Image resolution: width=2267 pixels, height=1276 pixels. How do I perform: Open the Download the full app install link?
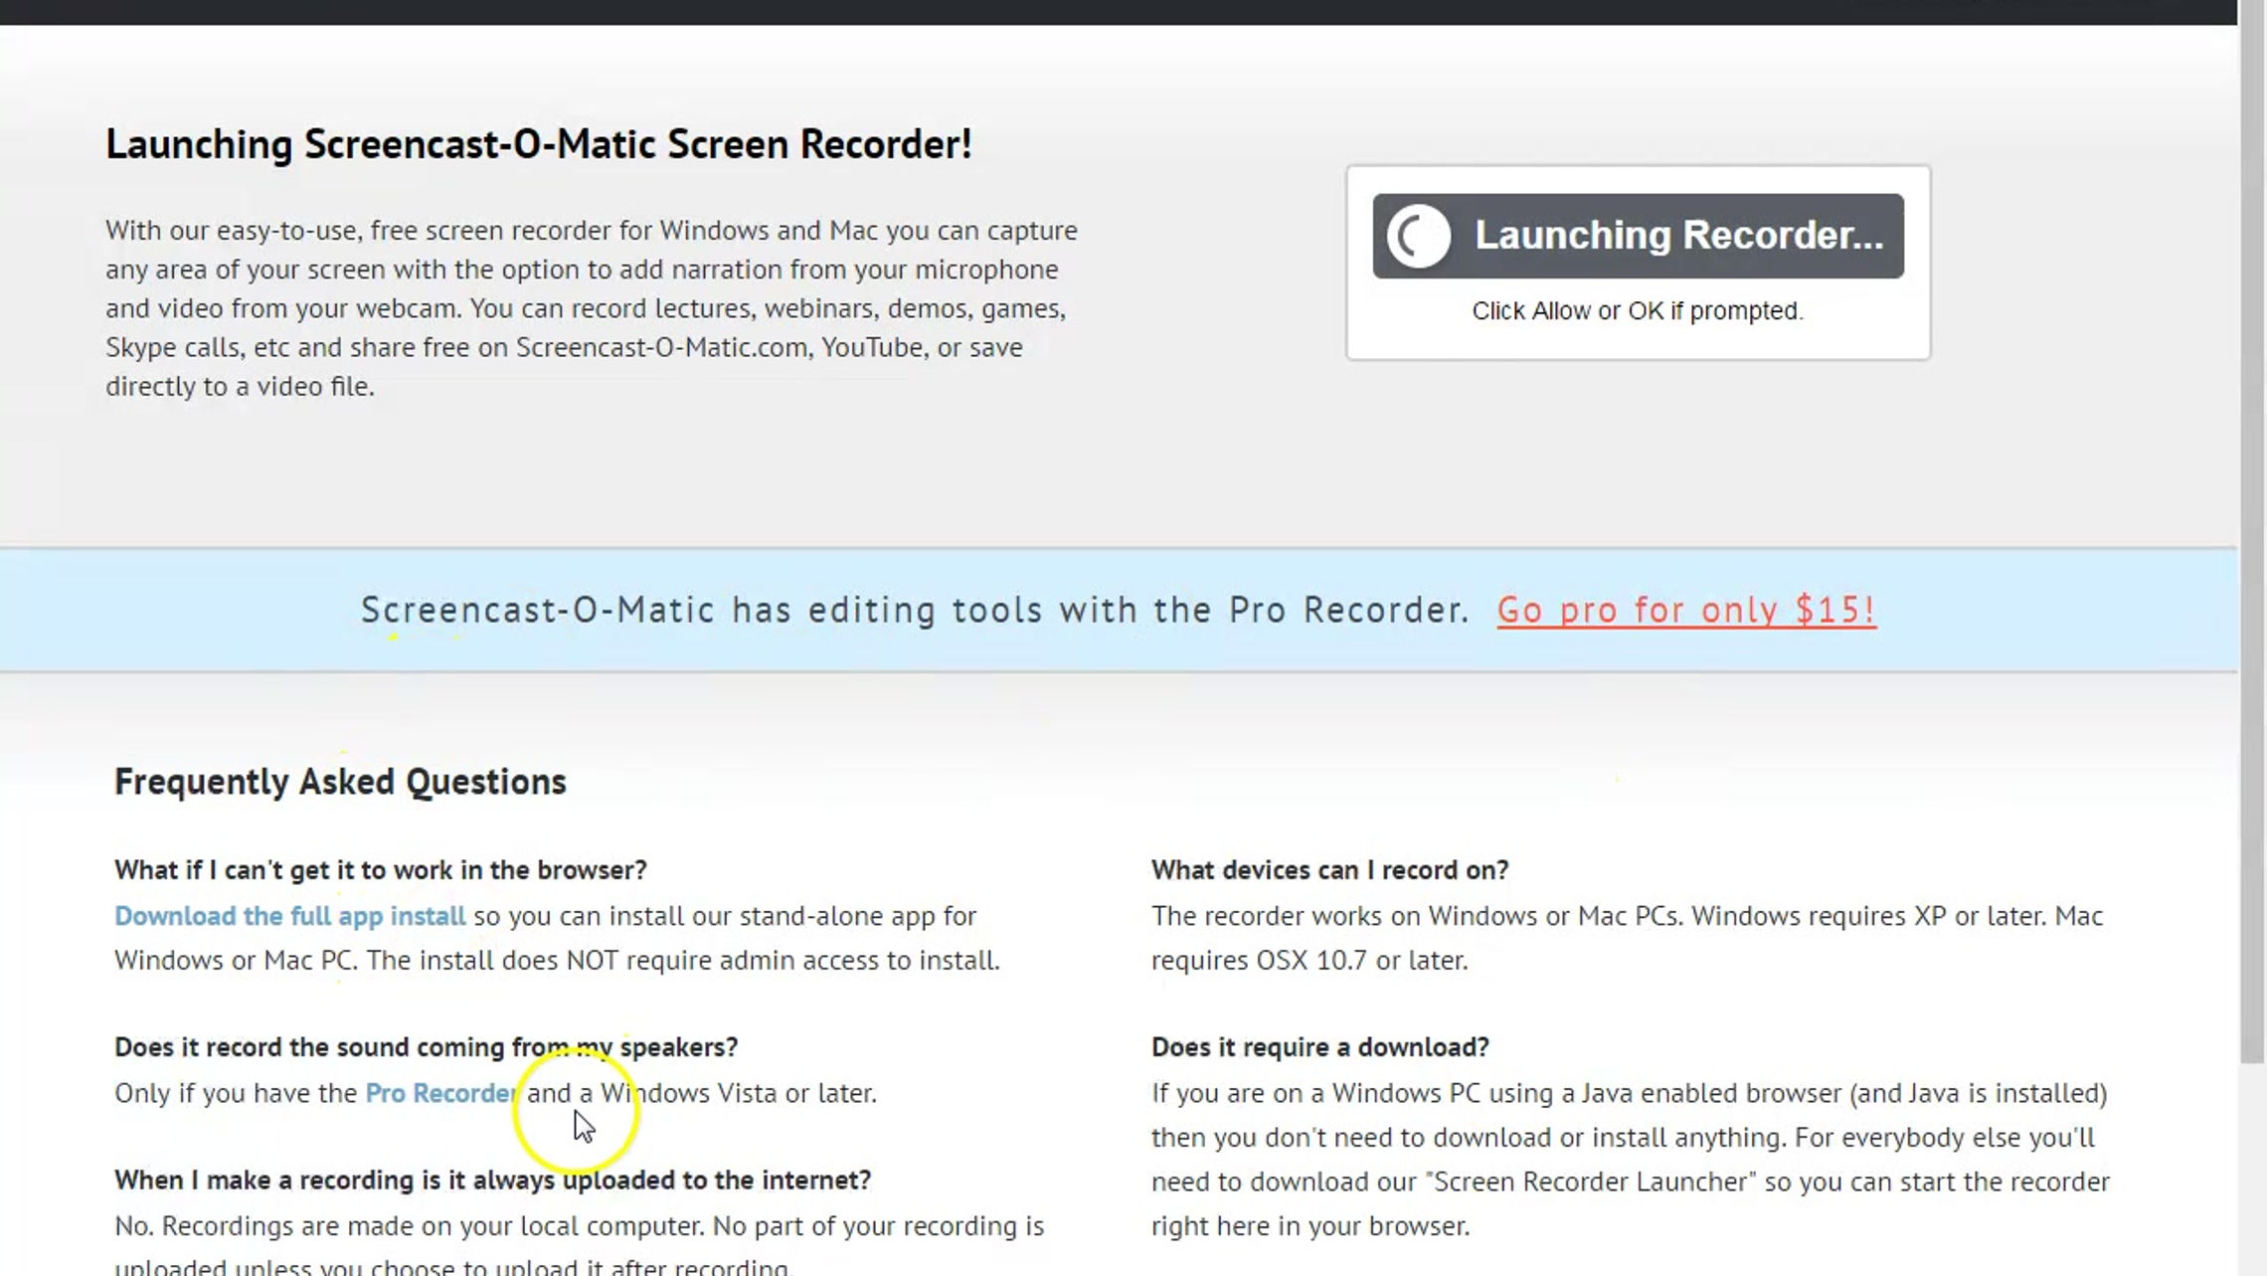pos(289,916)
